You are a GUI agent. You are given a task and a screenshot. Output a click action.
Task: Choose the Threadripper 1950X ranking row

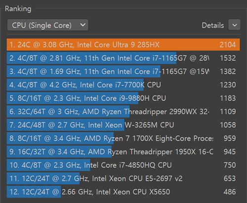click(123, 152)
